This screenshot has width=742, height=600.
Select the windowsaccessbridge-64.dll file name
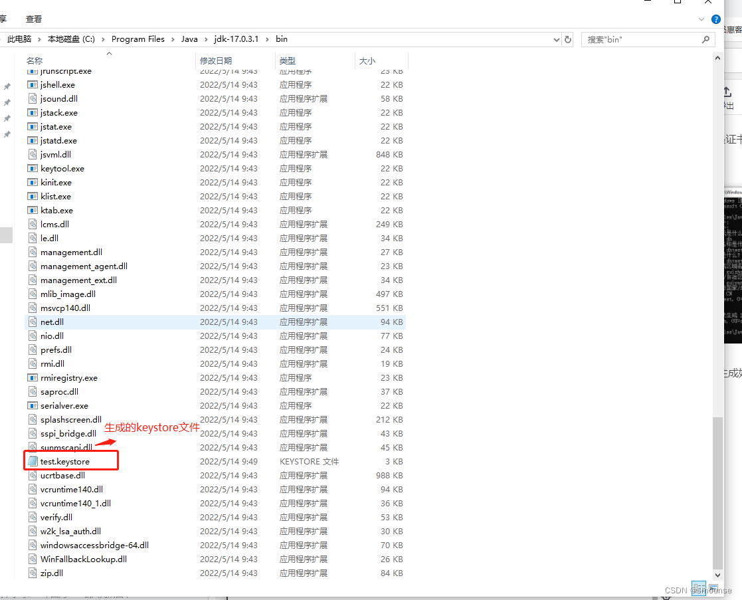pos(94,545)
